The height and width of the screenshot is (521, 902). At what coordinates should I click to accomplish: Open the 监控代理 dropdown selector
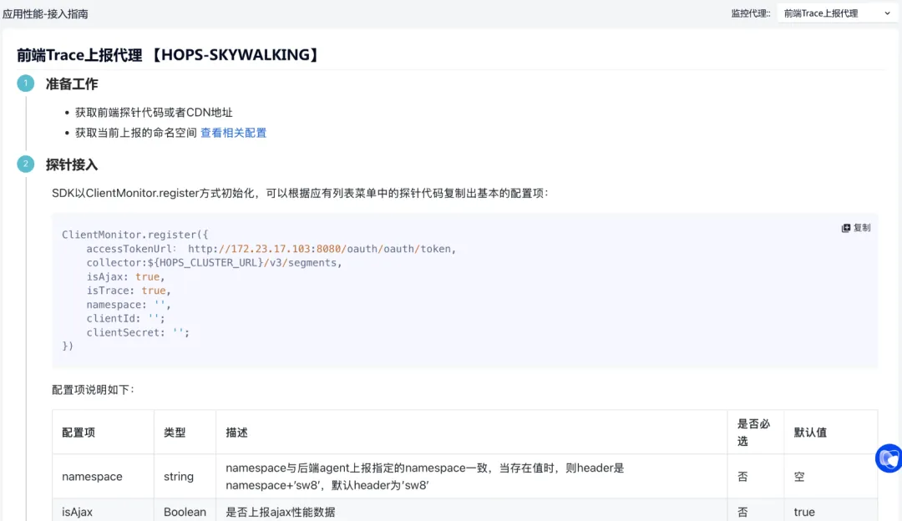point(837,13)
